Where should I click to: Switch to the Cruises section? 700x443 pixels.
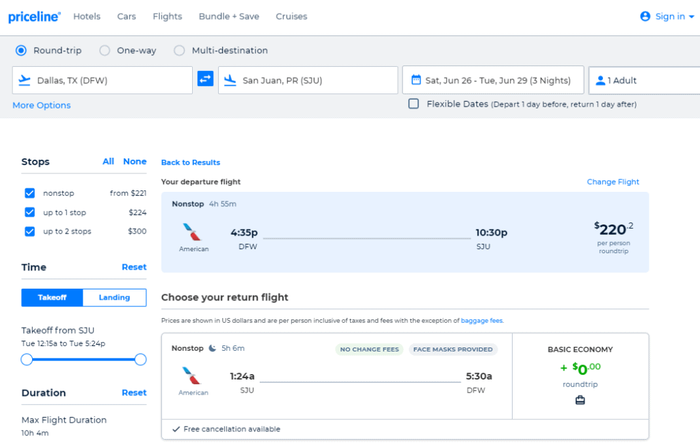pyautogui.click(x=291, y=16)
